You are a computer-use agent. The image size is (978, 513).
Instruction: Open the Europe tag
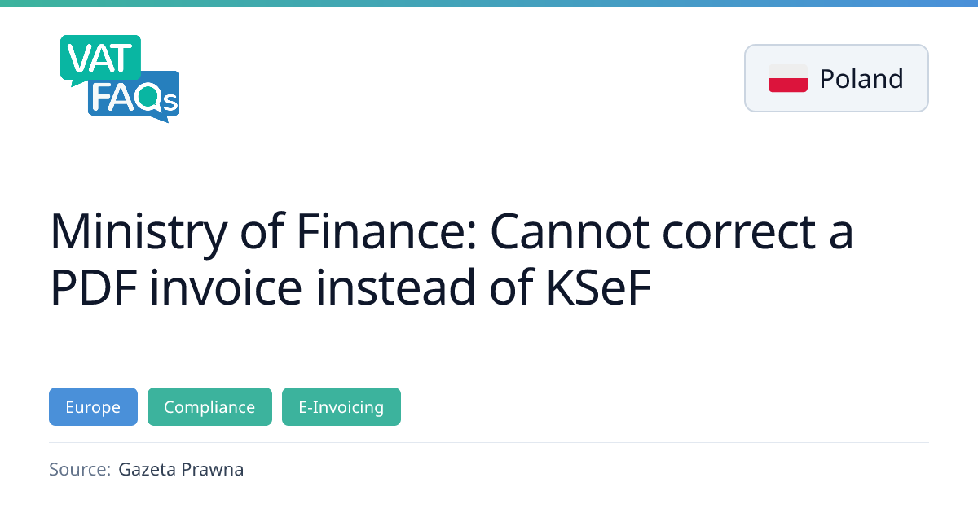[x=93, y=407]
